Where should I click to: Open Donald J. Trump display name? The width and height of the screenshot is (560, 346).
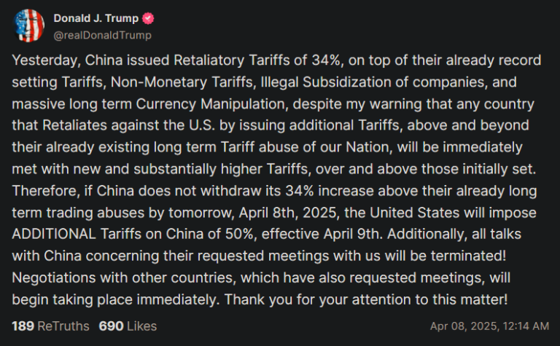click(96, 18)
